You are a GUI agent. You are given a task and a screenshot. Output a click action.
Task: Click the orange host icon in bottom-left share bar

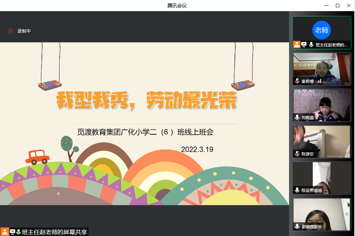point(4,232)
